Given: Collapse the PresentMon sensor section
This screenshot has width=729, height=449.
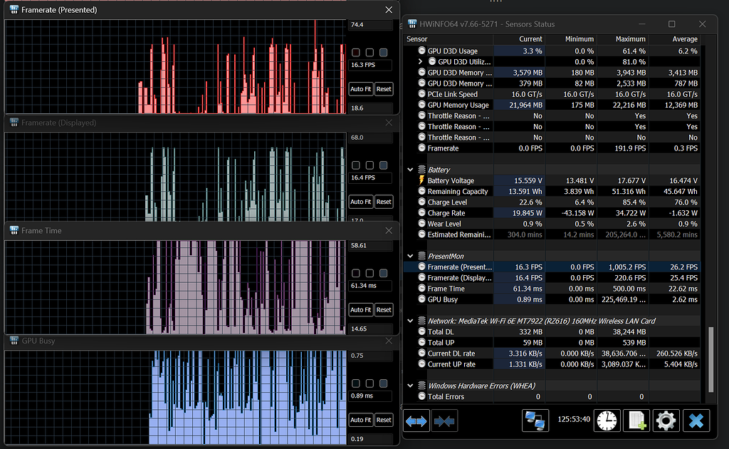Looking at the screenshot, I should [410, 255].
